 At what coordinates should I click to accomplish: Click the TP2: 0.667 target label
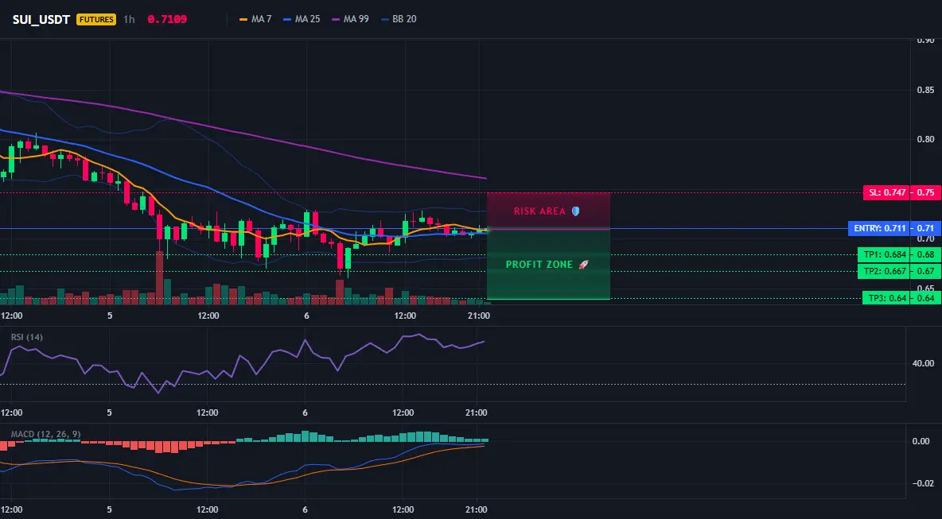883,271
